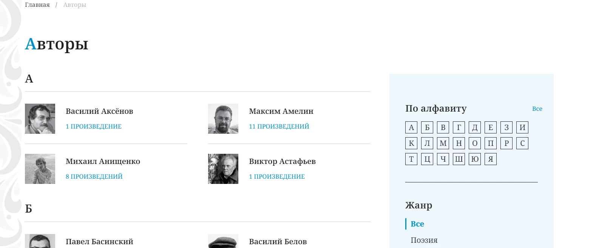Select Михаил Анищенко's portrait thumbnail
Viewport: 596px width, 248px height.
(40, 169)
